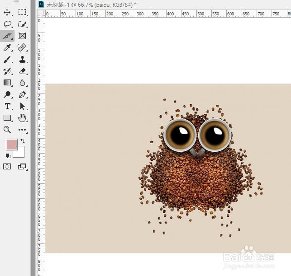Reset to default foreground and background colors
This screenshot has width=291, height=276.
pyautogui.click(x=8, y=155)
